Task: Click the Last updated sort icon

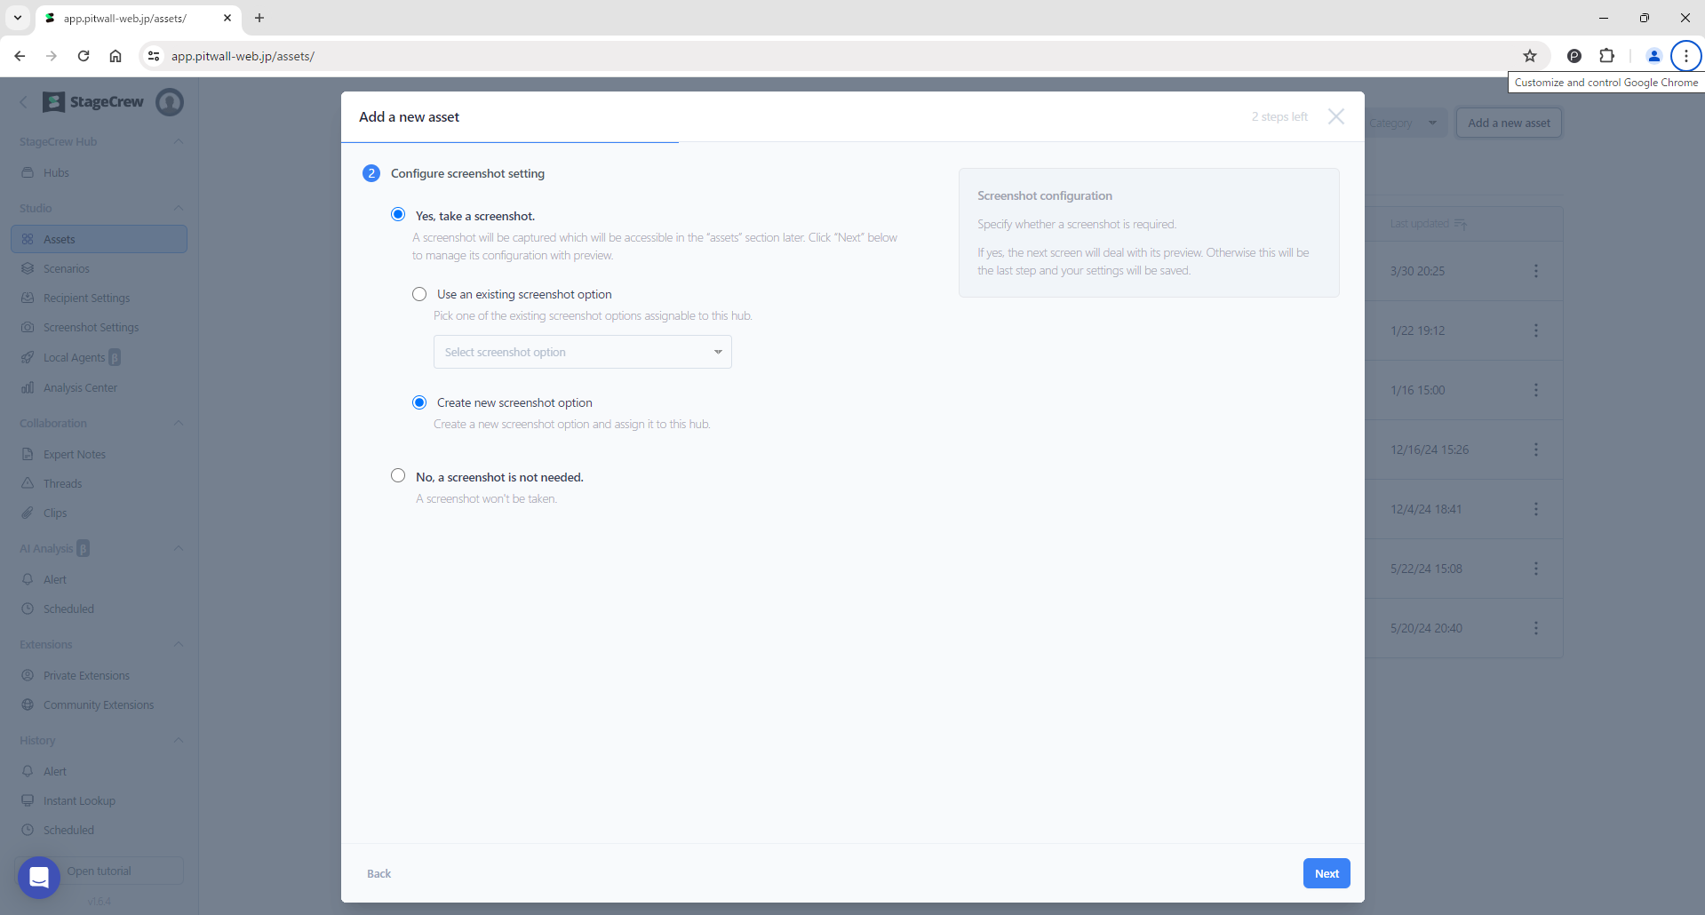Action: [1460, 224]
